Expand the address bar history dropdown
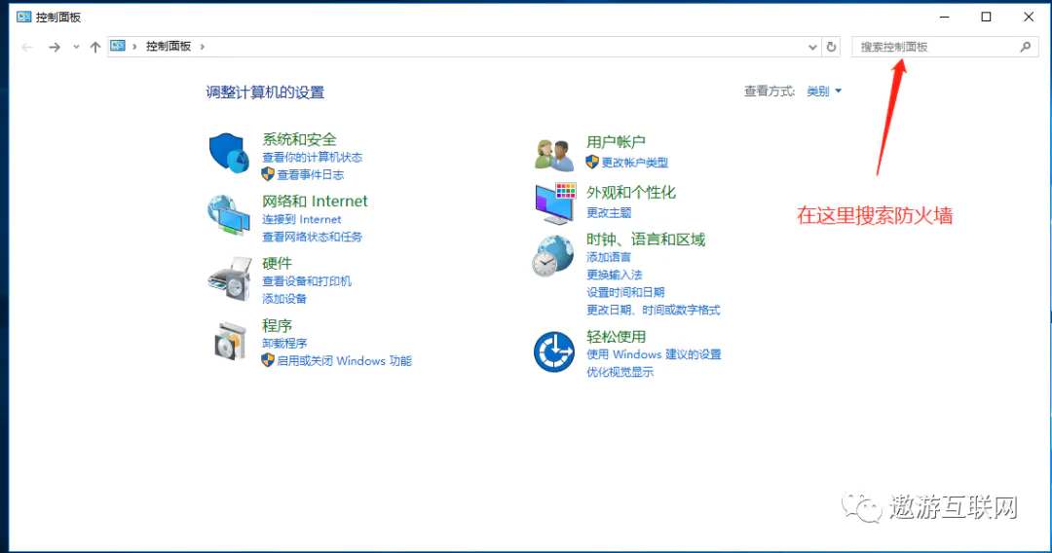The width and height of the screenshot is (1052, 553). (812, 47)
